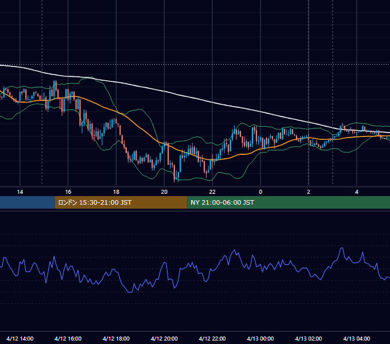Click the '4/12 14:00' label on the oscillator axis
Image resolution: width=390 pixels, height=344 pixels.
tap(20, 338)
